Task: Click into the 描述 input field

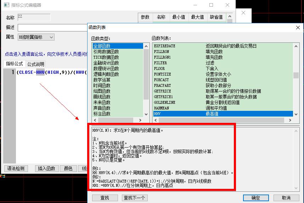Action: click(x=52, y=28)
